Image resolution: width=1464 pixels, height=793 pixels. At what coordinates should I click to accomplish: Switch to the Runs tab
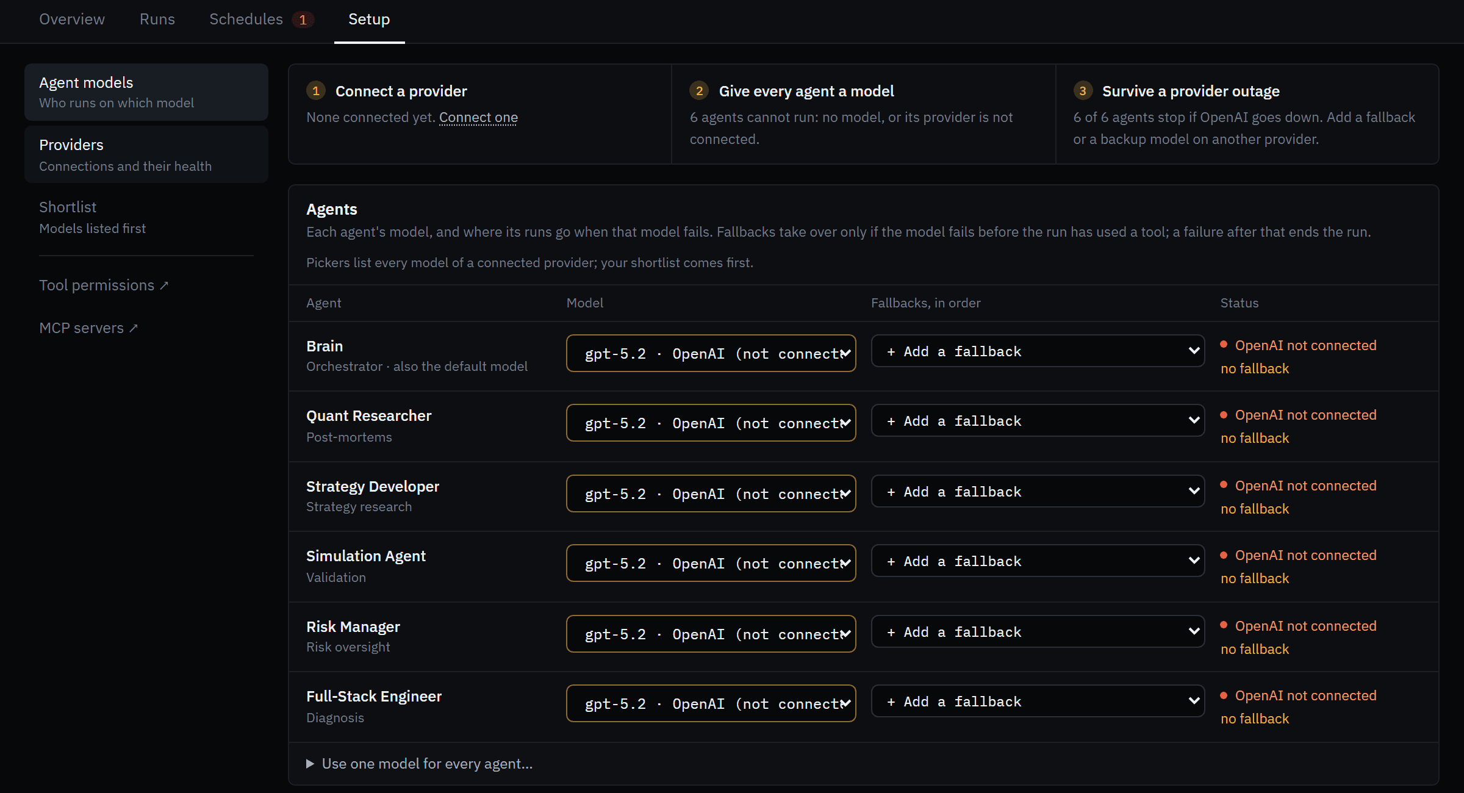(x=157, y=20)
